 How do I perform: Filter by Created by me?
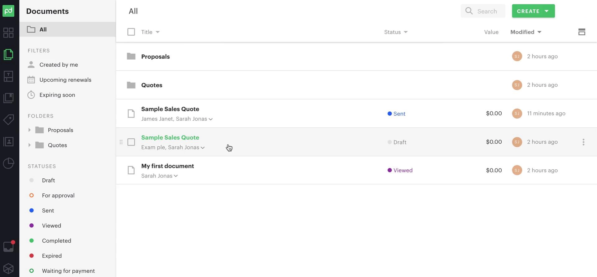59,65
